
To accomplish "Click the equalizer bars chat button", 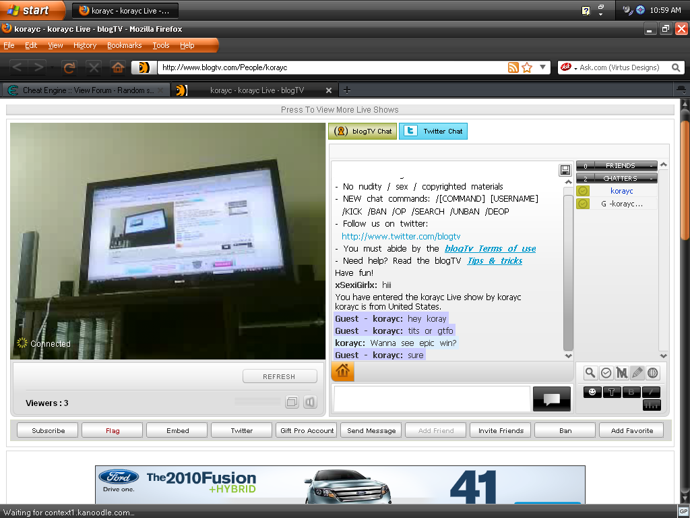I will tap(652, 405).
